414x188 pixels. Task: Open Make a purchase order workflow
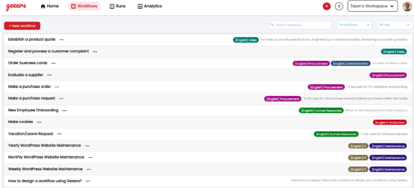(30, 86)
